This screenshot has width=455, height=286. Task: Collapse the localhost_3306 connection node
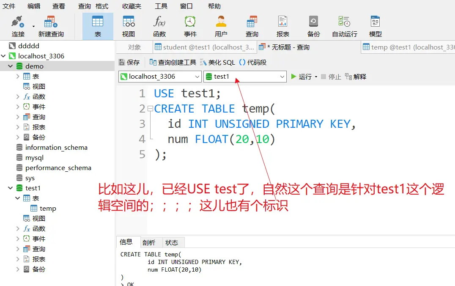tap(3, 56)
